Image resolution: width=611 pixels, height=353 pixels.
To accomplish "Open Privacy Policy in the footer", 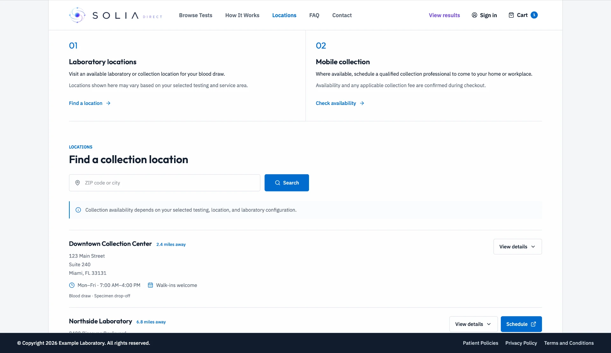I will click(x=521, y=343).
